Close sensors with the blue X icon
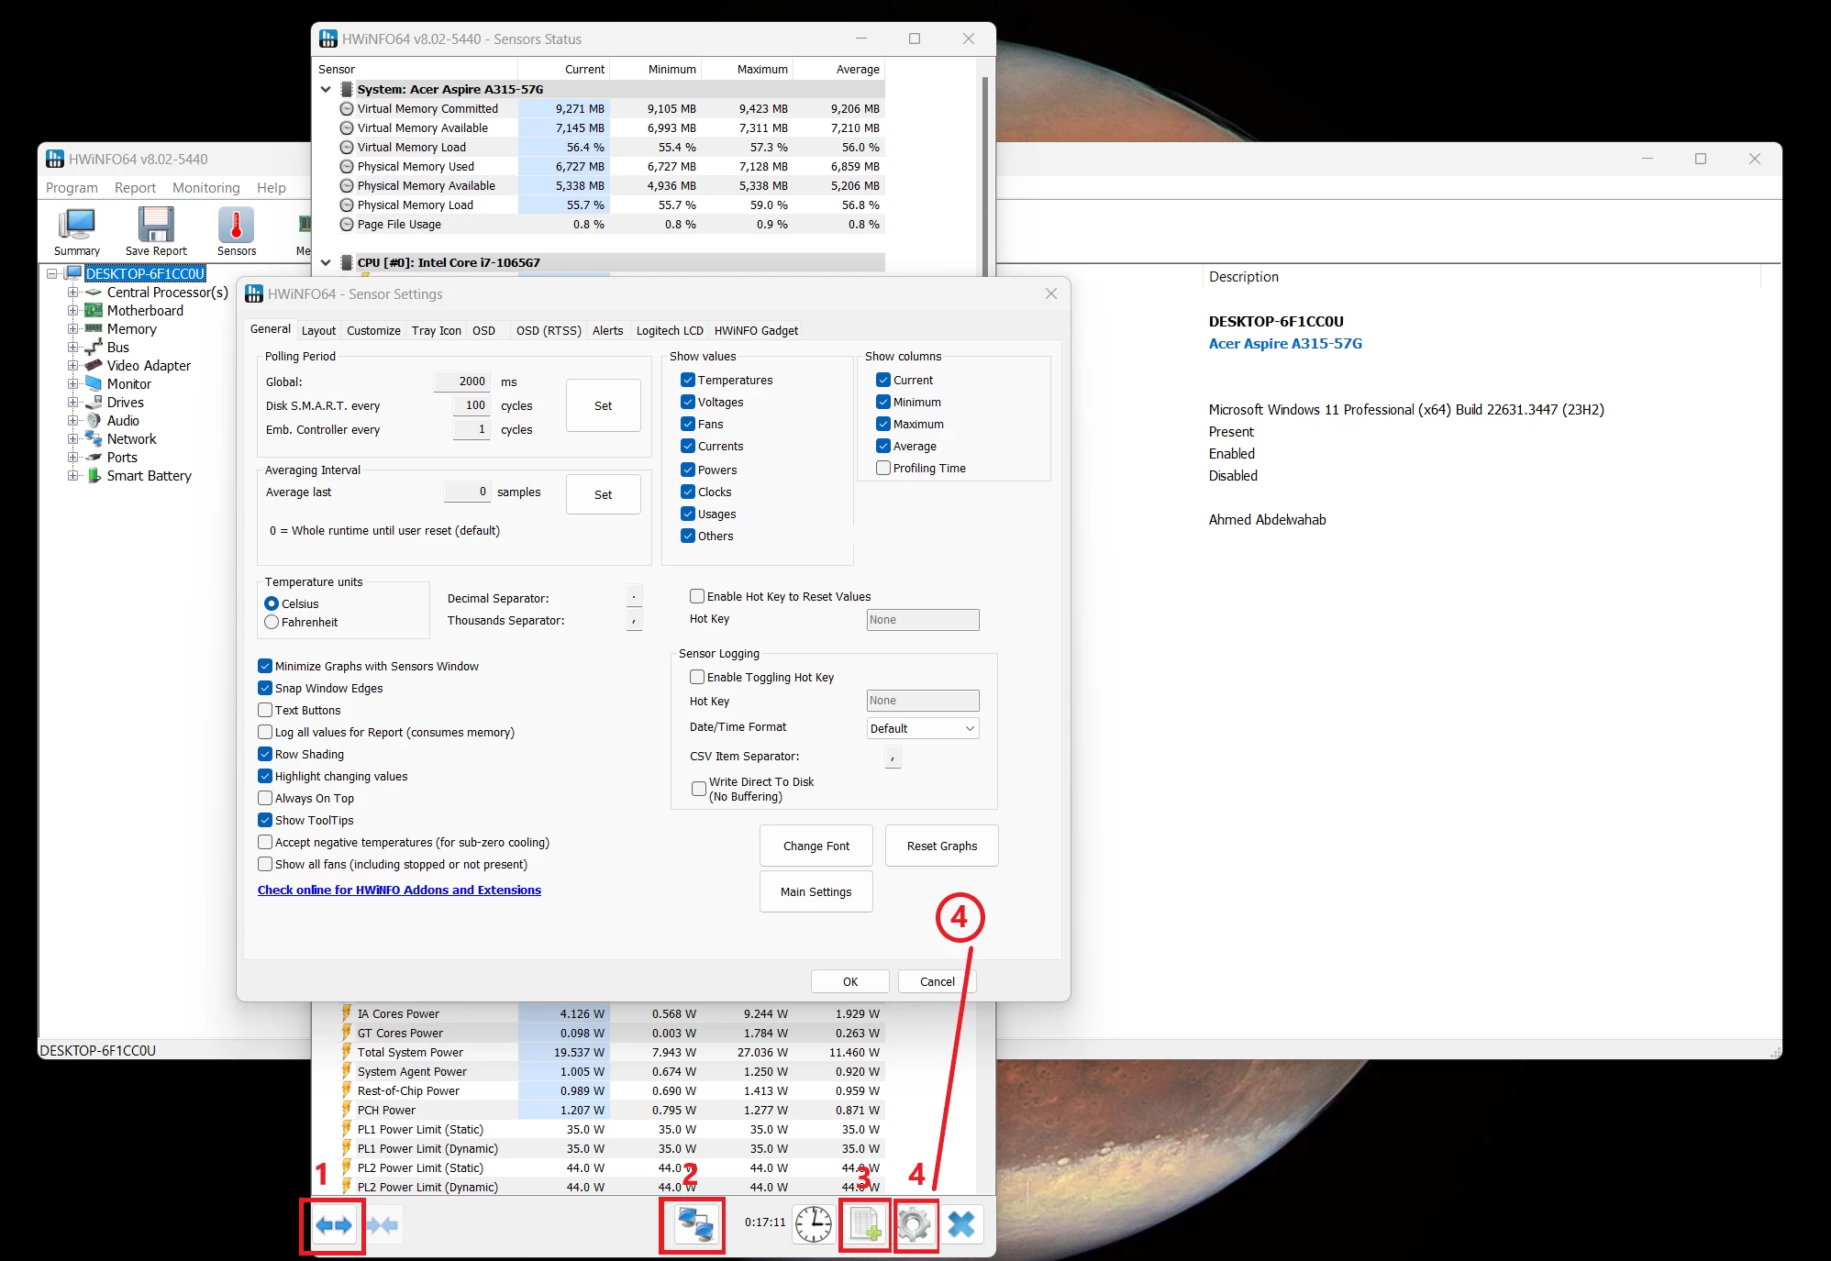The width and height of the screenshot is (1831, 1261). [x=961, y=1224]
